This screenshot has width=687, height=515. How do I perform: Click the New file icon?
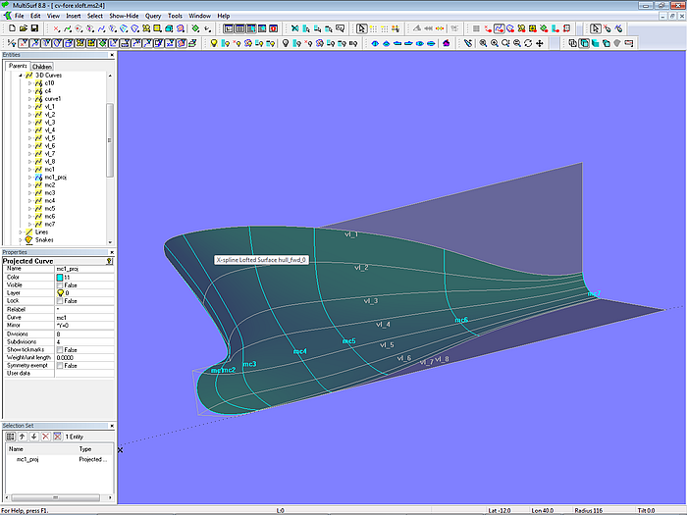pyautogui.click(x=11, y=28)
